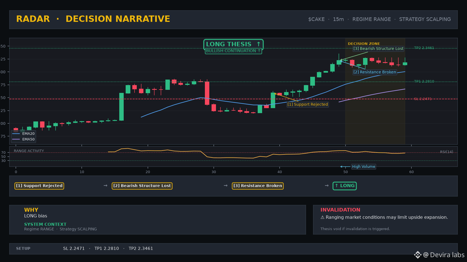
Task: Click the TP2 2.3461 price label
Action: click(424, 48)
